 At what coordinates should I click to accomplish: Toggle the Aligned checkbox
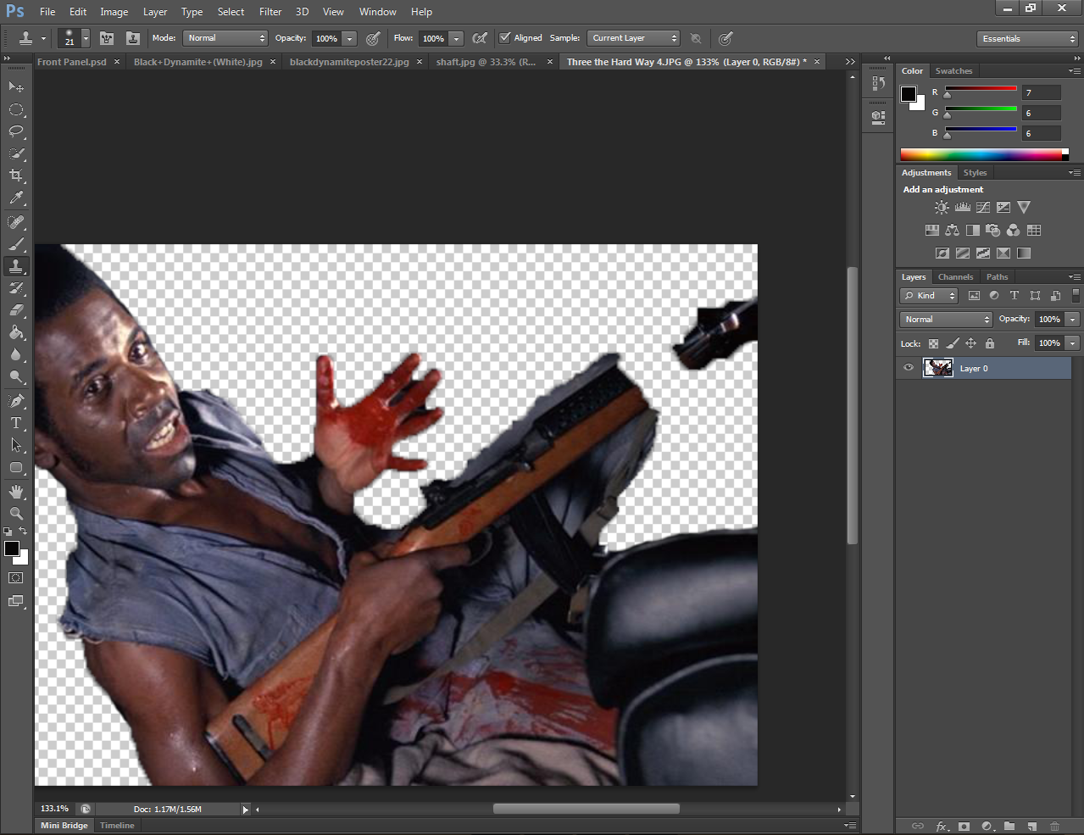(x=505, y=37)
